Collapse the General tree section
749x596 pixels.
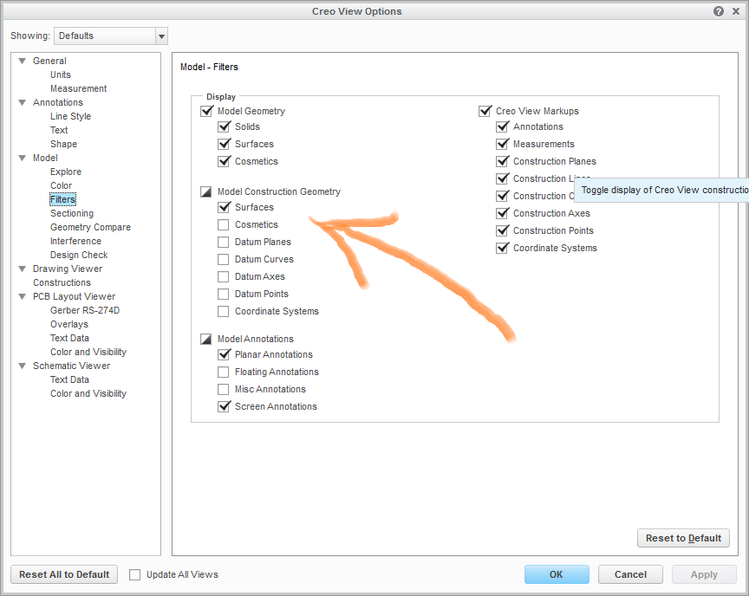(21, 61)
